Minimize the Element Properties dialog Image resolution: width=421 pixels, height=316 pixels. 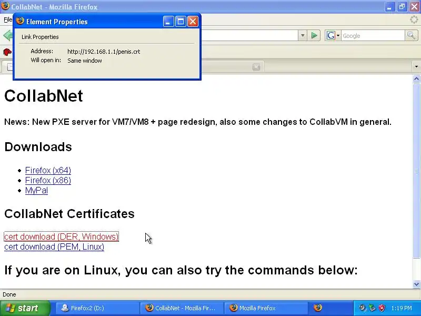tap(168, 22)
